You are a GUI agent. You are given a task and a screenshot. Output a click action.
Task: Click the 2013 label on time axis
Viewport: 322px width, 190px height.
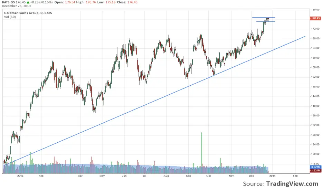coord(20,176)
